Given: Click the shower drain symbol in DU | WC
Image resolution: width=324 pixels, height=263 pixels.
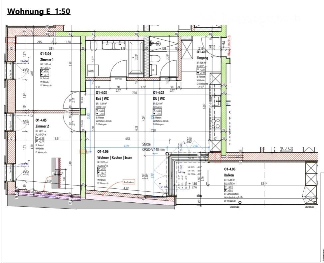Looking at the screenshot, I should click(x=158, y=44).
